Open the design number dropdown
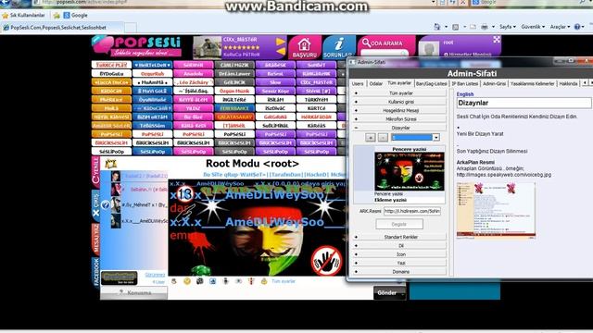The image size is (593, 333). click(436, 138)
